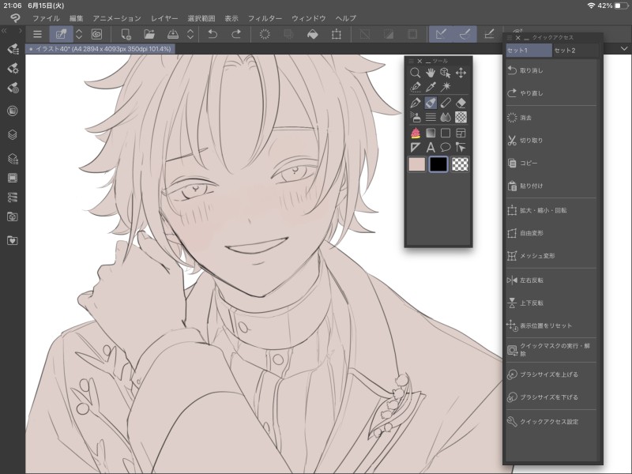Expand stepper arrows beside the save button
This screenshot has height=474, width=632.
point(190,34)
